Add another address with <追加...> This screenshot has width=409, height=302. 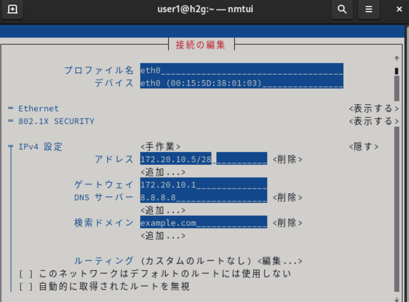click(x=163, y=172)
